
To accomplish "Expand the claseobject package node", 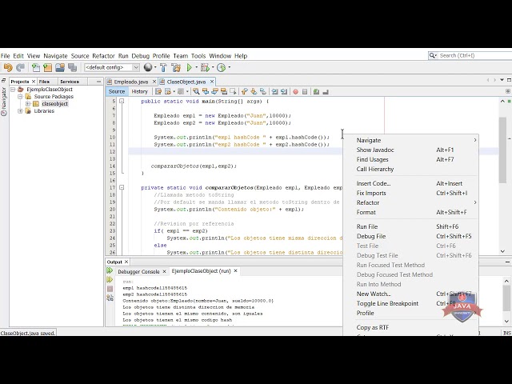I will click(x=28, y=104).
